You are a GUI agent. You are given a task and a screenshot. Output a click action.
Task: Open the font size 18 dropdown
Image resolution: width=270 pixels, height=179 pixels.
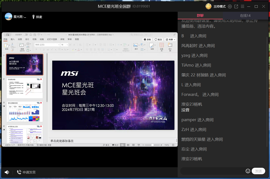(x=67, y=45)
